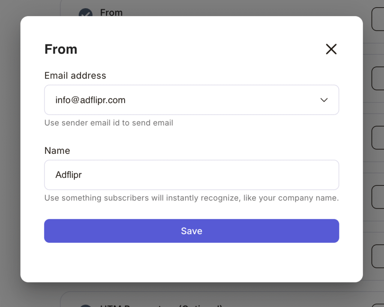The width and height of the screenshot is (384, 307).
Task: Click fifth outlined button on the right edge
Action: click(377, 256)
